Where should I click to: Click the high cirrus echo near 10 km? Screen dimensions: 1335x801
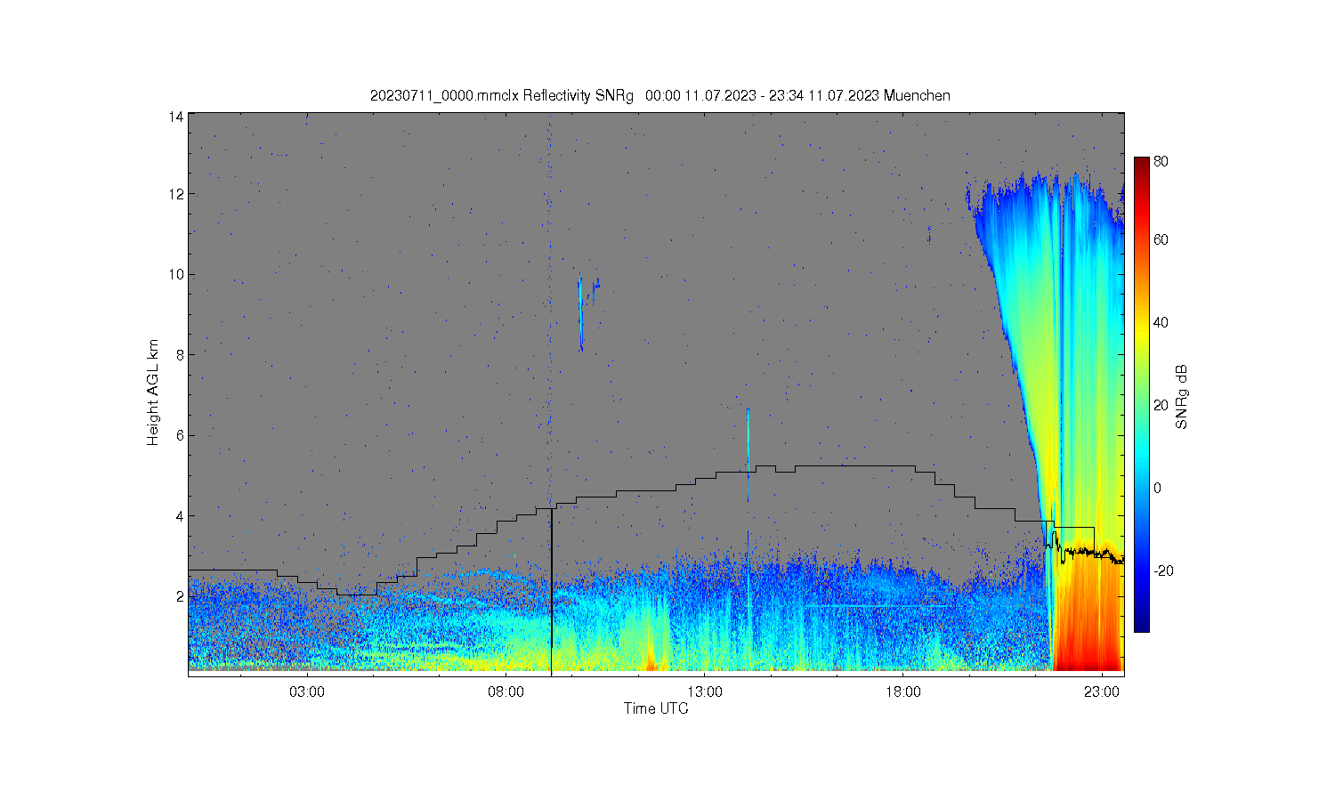point(587,311)
